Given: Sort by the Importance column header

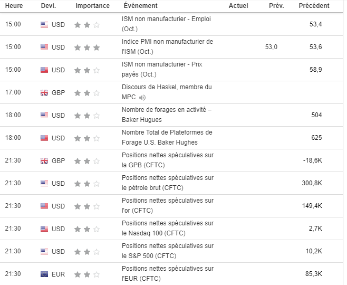Looking at the screenshot, I should 92,6.
